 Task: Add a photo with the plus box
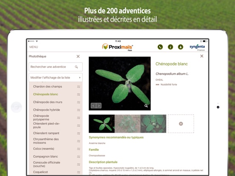pos(181,124)
